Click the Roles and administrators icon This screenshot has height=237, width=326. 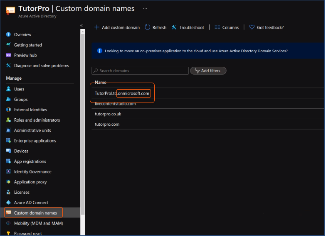8,120
